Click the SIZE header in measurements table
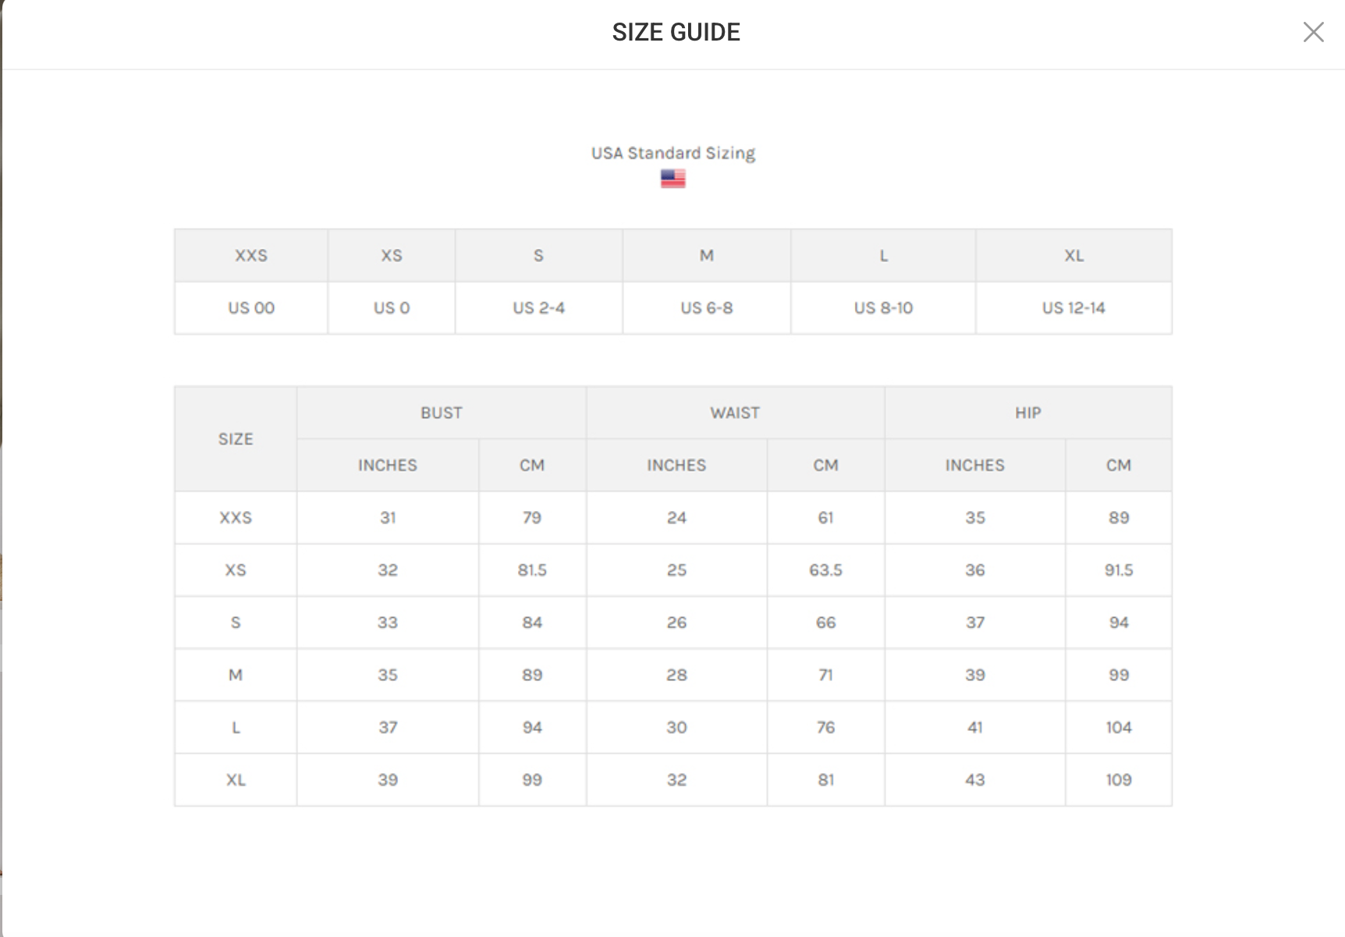The width and height of the screenshot is (1345, 937). pyautogui.click(x=236, y=439)
